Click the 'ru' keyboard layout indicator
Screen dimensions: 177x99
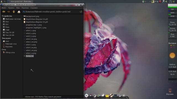157,1
